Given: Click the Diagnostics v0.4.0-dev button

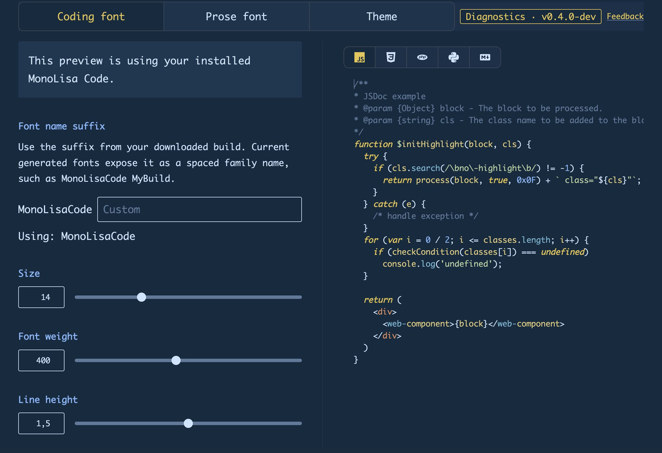Looking at the screenshot, I should [530, 17].
